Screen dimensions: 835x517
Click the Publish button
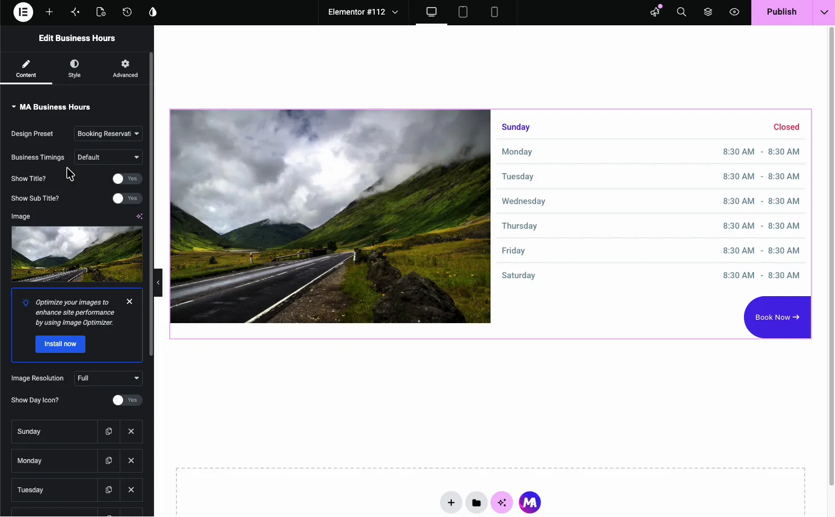click(x=782, y=12)
